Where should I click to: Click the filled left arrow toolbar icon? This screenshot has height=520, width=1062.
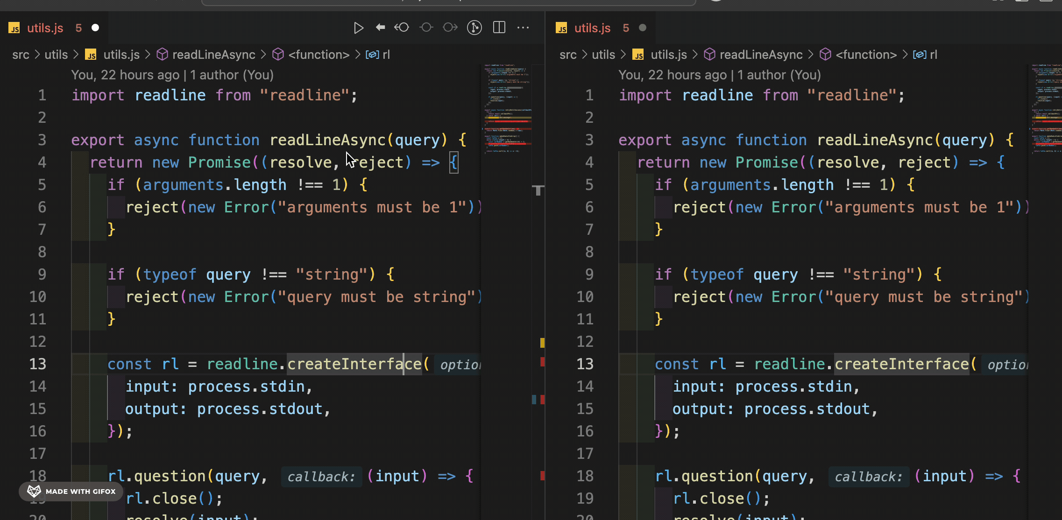pos(381,28)
